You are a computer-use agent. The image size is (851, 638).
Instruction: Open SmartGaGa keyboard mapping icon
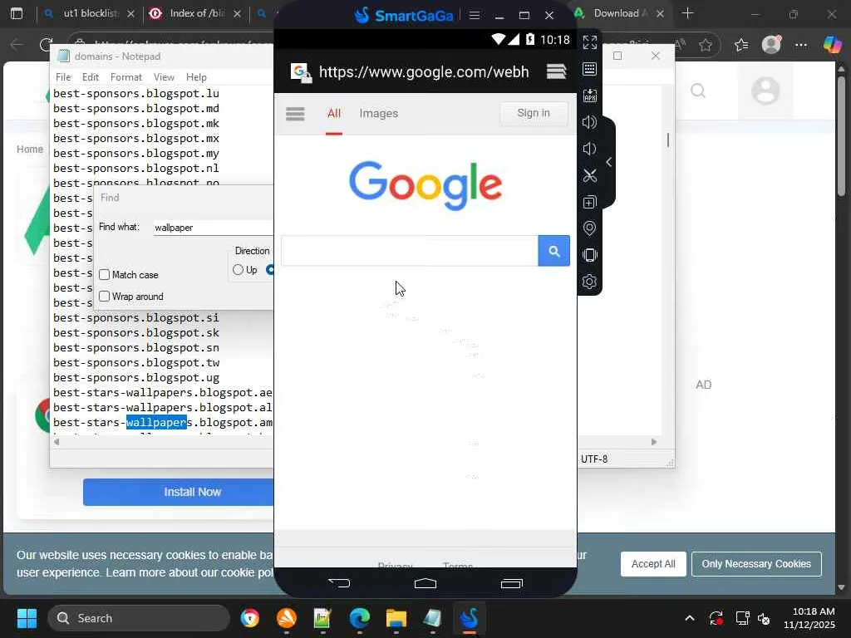(x=589, y=69)
